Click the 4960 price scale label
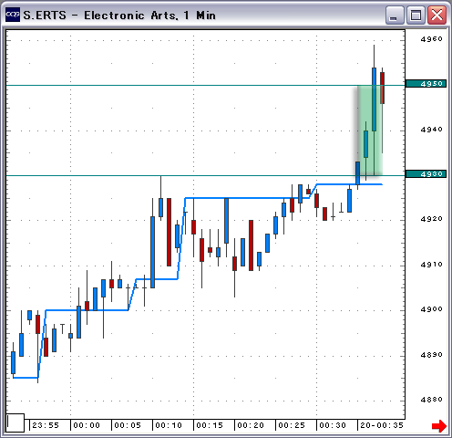This screenshot has width=452, height=438. pyautogui.click(x=432, y=39)
